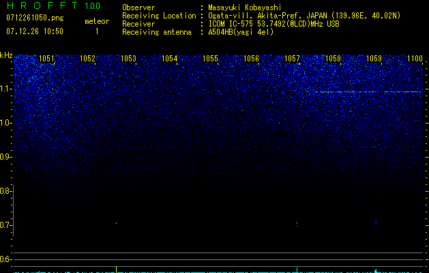
Task: Click the meteor echo dot before 1057
Action: tap(297, 225)
